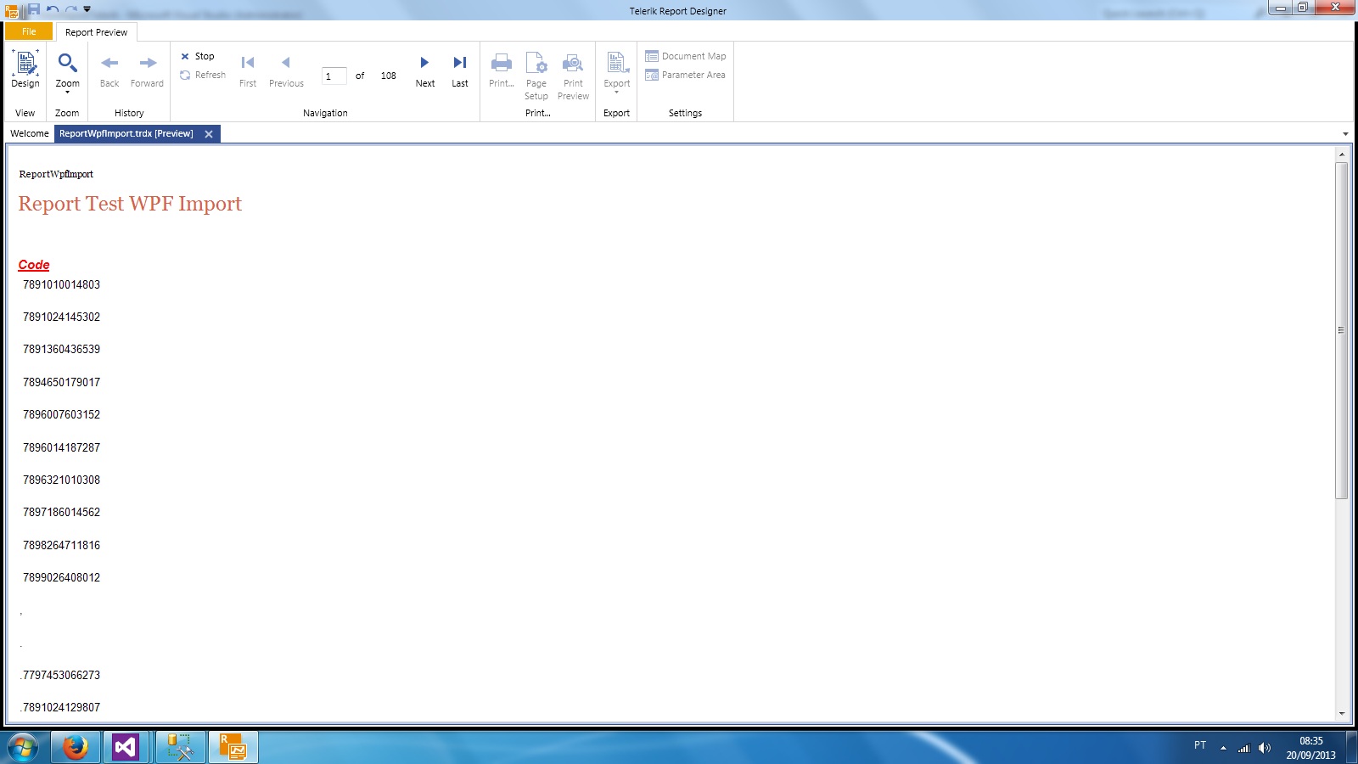This screenshot has height=764, width=1358.
Task: Stop the report rendering
Action: click(198, 56)
